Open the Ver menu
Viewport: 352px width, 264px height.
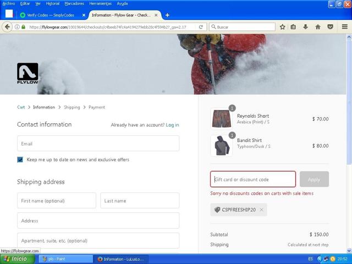pos(38,4)
